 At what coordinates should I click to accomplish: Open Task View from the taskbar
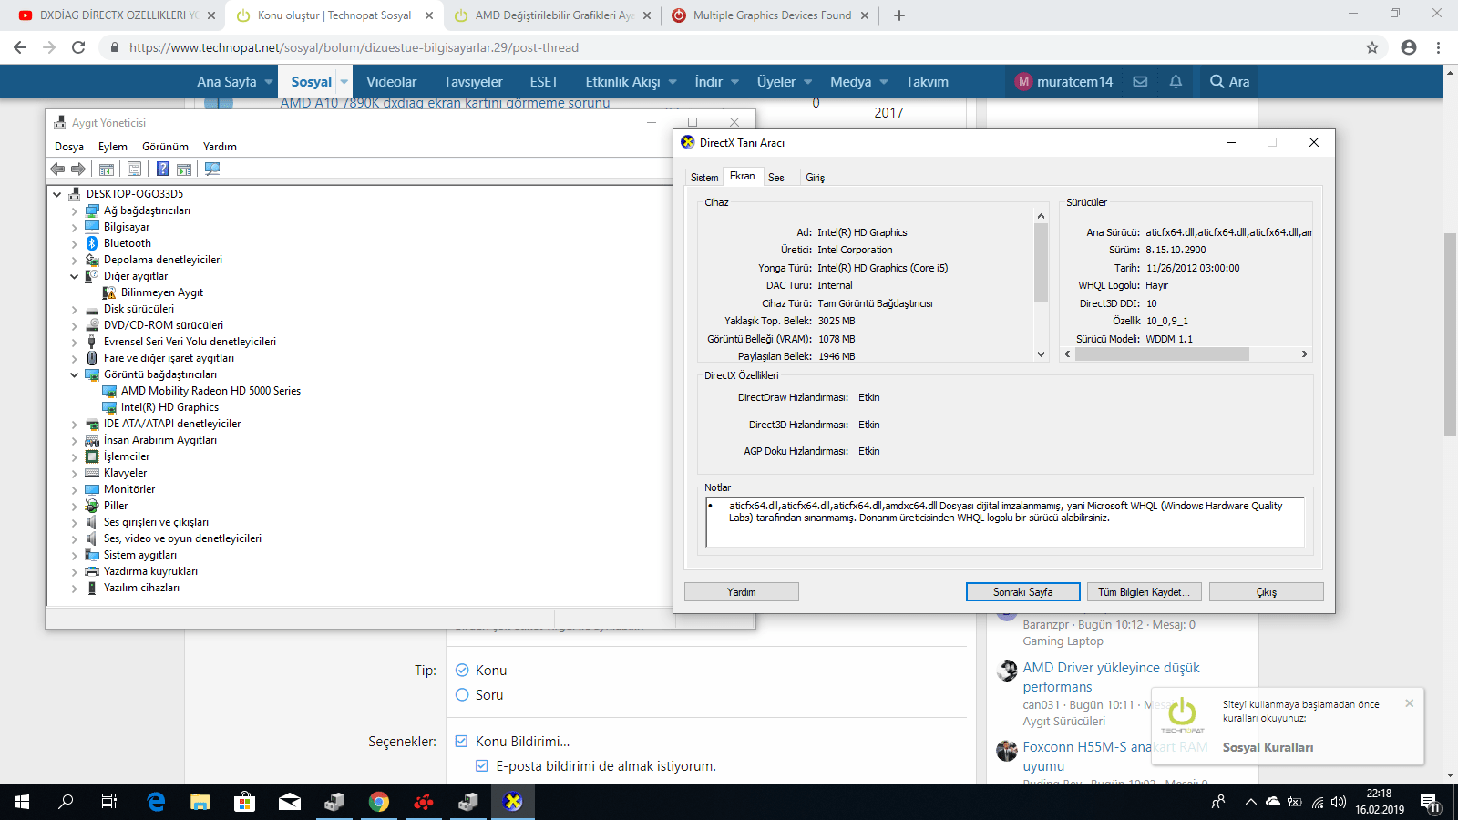point(109,802)
